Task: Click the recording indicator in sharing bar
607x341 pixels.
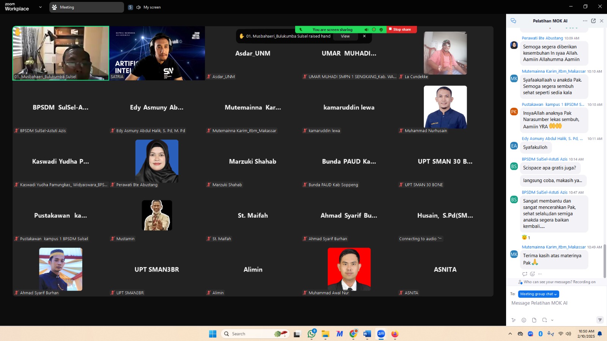Action: (374, 30)
